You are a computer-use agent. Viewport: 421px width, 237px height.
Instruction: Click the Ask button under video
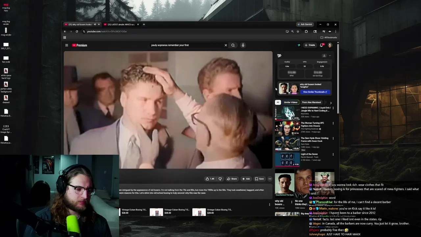coord(246,179)
